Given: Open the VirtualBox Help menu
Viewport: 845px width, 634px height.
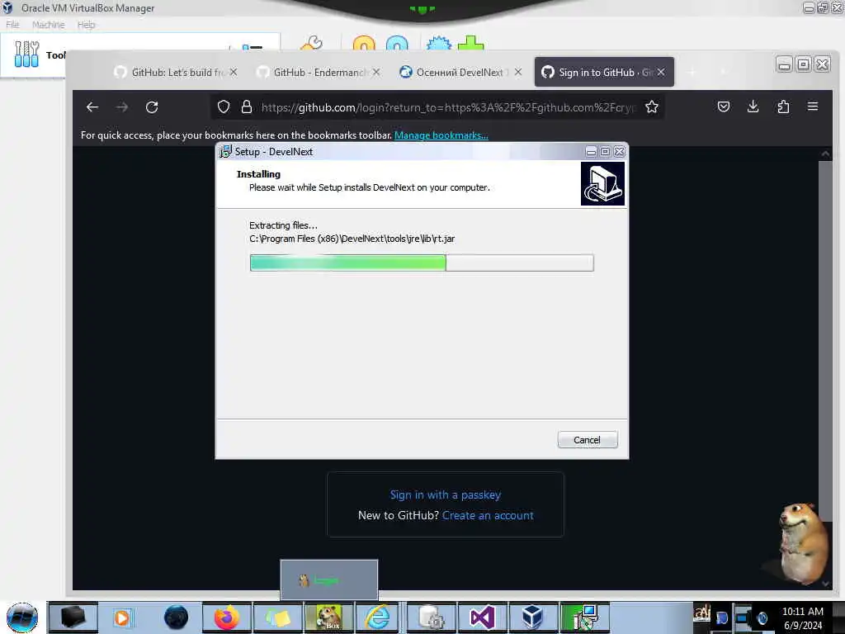Looking at the screenshot, I should (x=86, y=25).
